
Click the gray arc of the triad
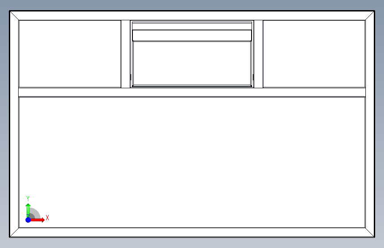[x=36, y=212]
